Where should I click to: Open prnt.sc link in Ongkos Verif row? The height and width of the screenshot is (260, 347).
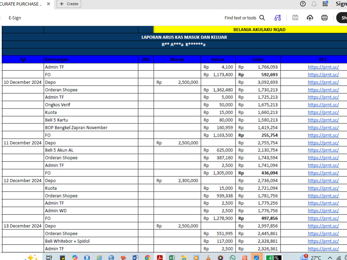323,105
